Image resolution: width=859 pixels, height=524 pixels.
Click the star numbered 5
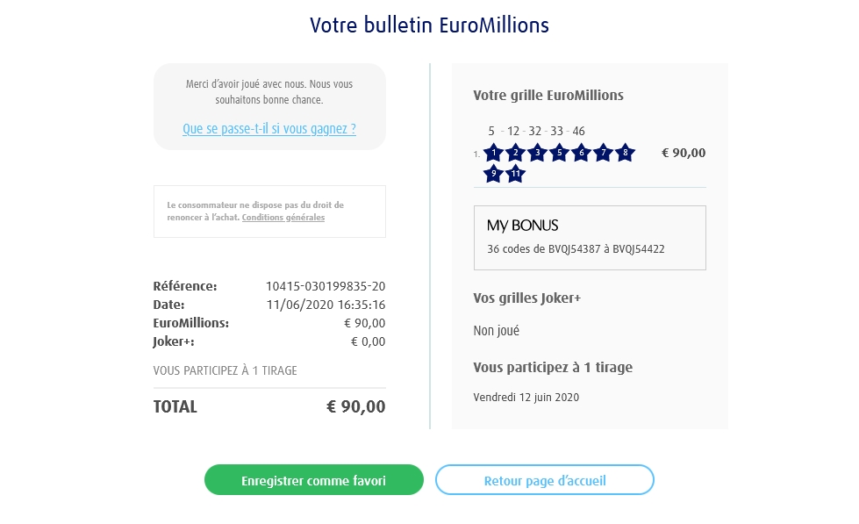(559, 153)
